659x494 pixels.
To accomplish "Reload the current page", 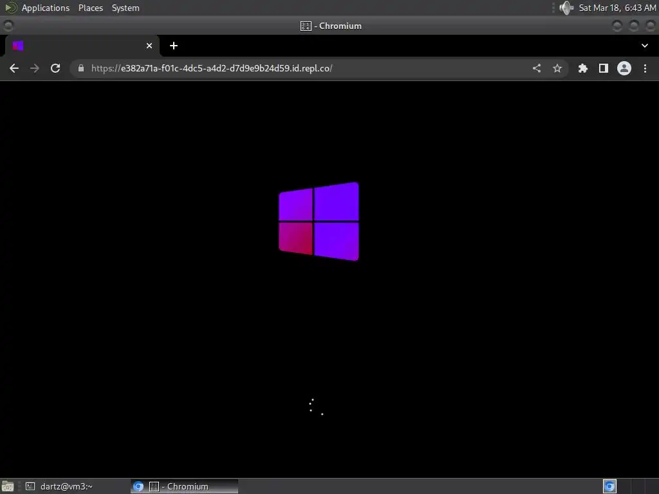I will pyautogui.click(x=55, y=68).
